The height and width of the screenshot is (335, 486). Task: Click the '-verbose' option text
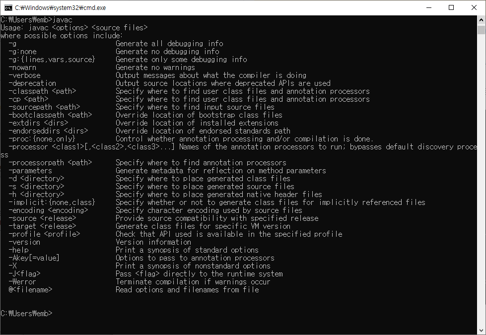[x=24, y=75]
